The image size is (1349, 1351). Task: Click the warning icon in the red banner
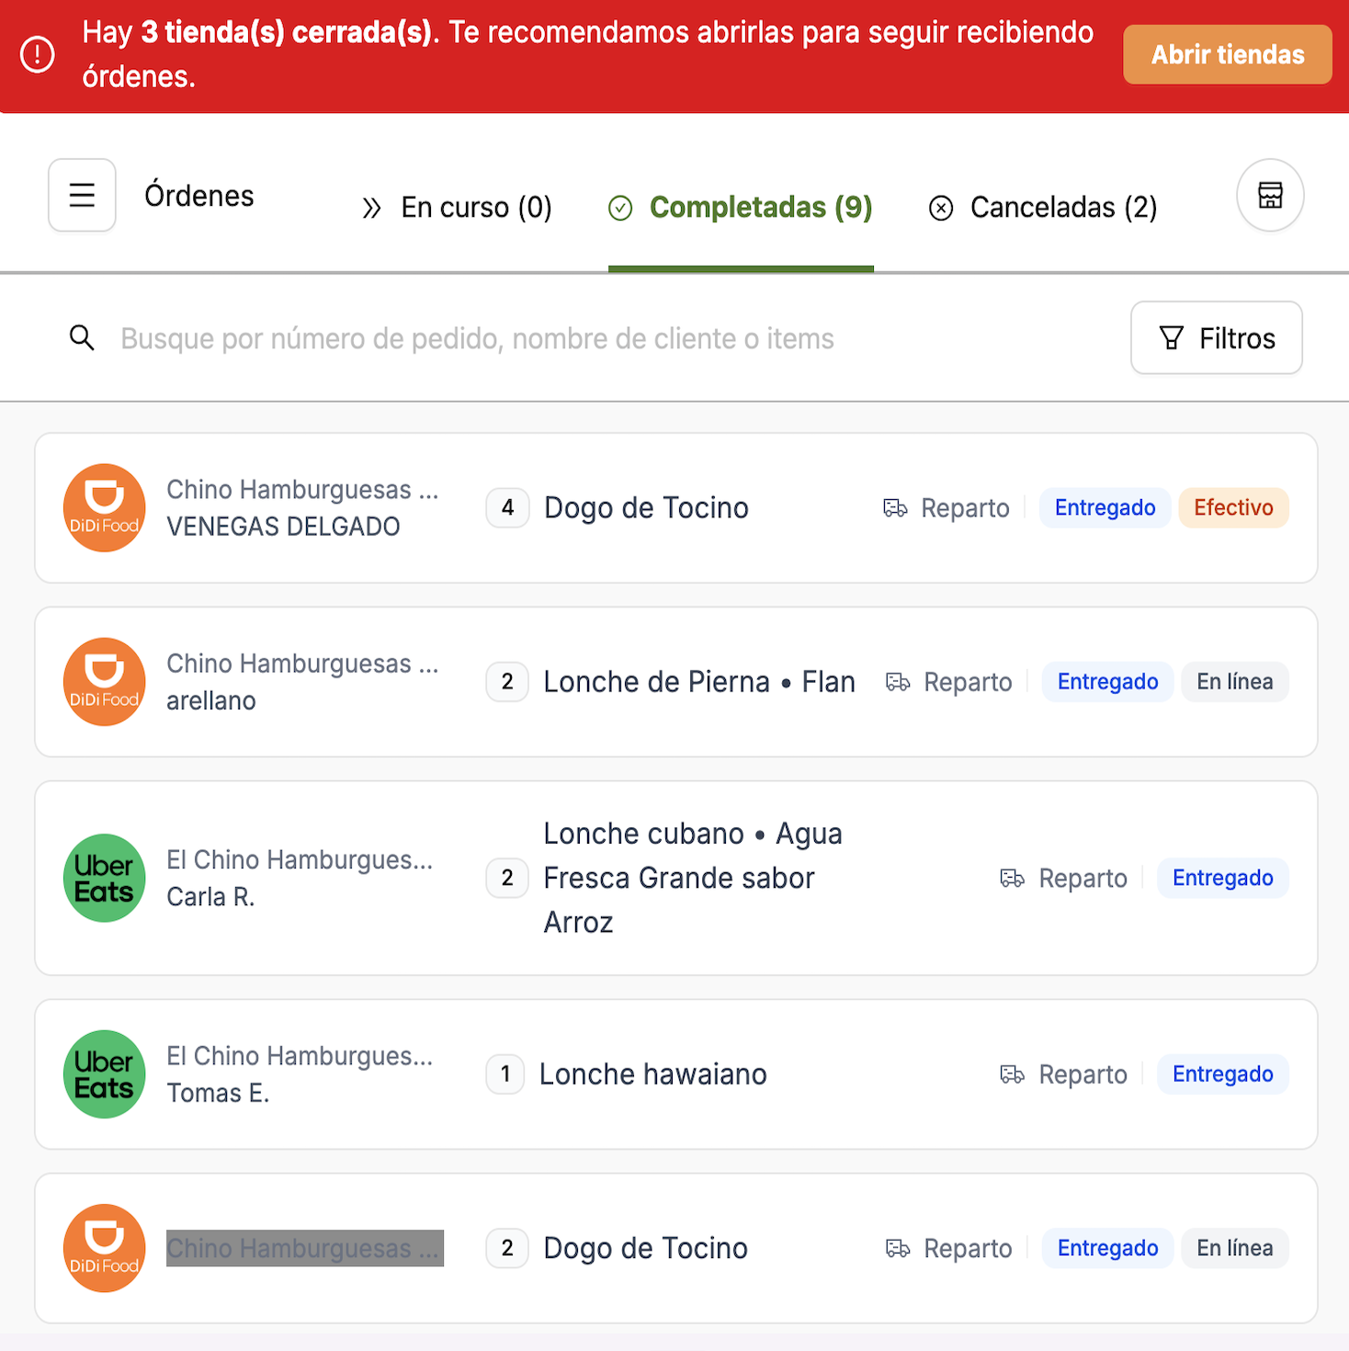click(x=38, y=54)
